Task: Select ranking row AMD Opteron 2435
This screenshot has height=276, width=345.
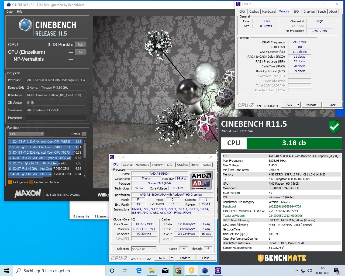Action: pos(45,163)
